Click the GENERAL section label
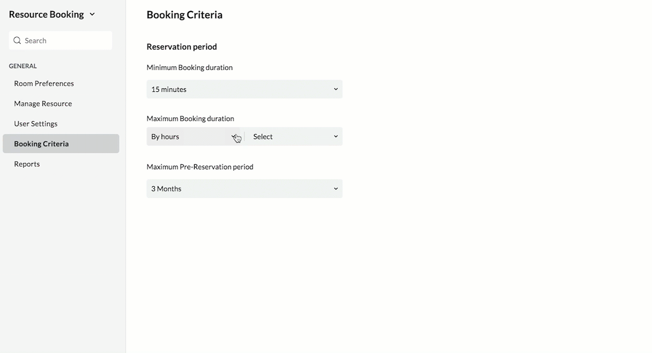Viewport: 652px width, 353px height. point(23,66)
